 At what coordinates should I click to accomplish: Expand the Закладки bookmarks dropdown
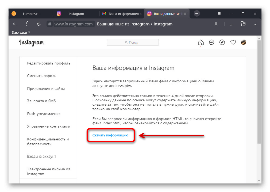pos(21,32)
